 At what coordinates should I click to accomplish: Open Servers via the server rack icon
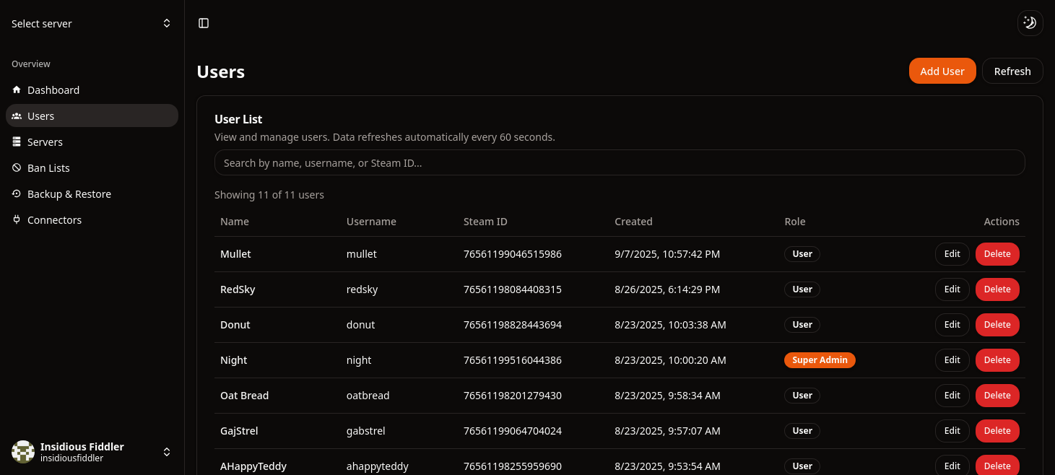[x=16, y=141]
